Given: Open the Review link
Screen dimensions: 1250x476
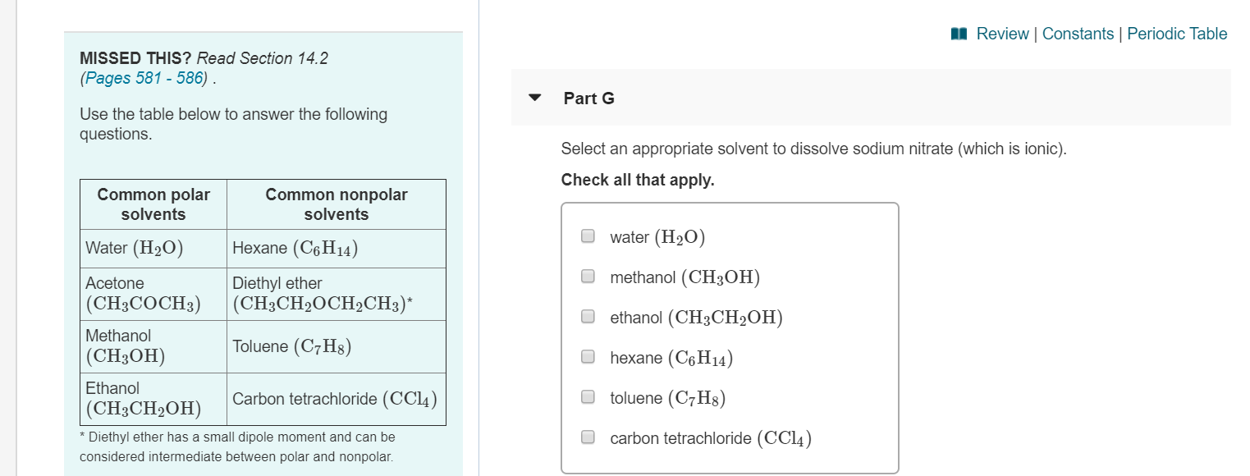Looking at the screenshot, I should pyautogui.click(x=1002, y=34).
